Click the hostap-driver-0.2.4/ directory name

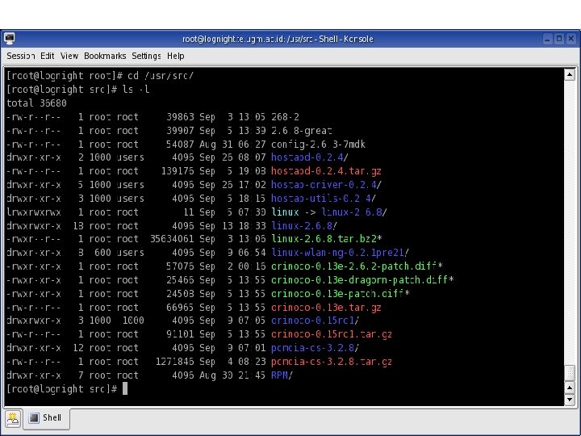326,185
